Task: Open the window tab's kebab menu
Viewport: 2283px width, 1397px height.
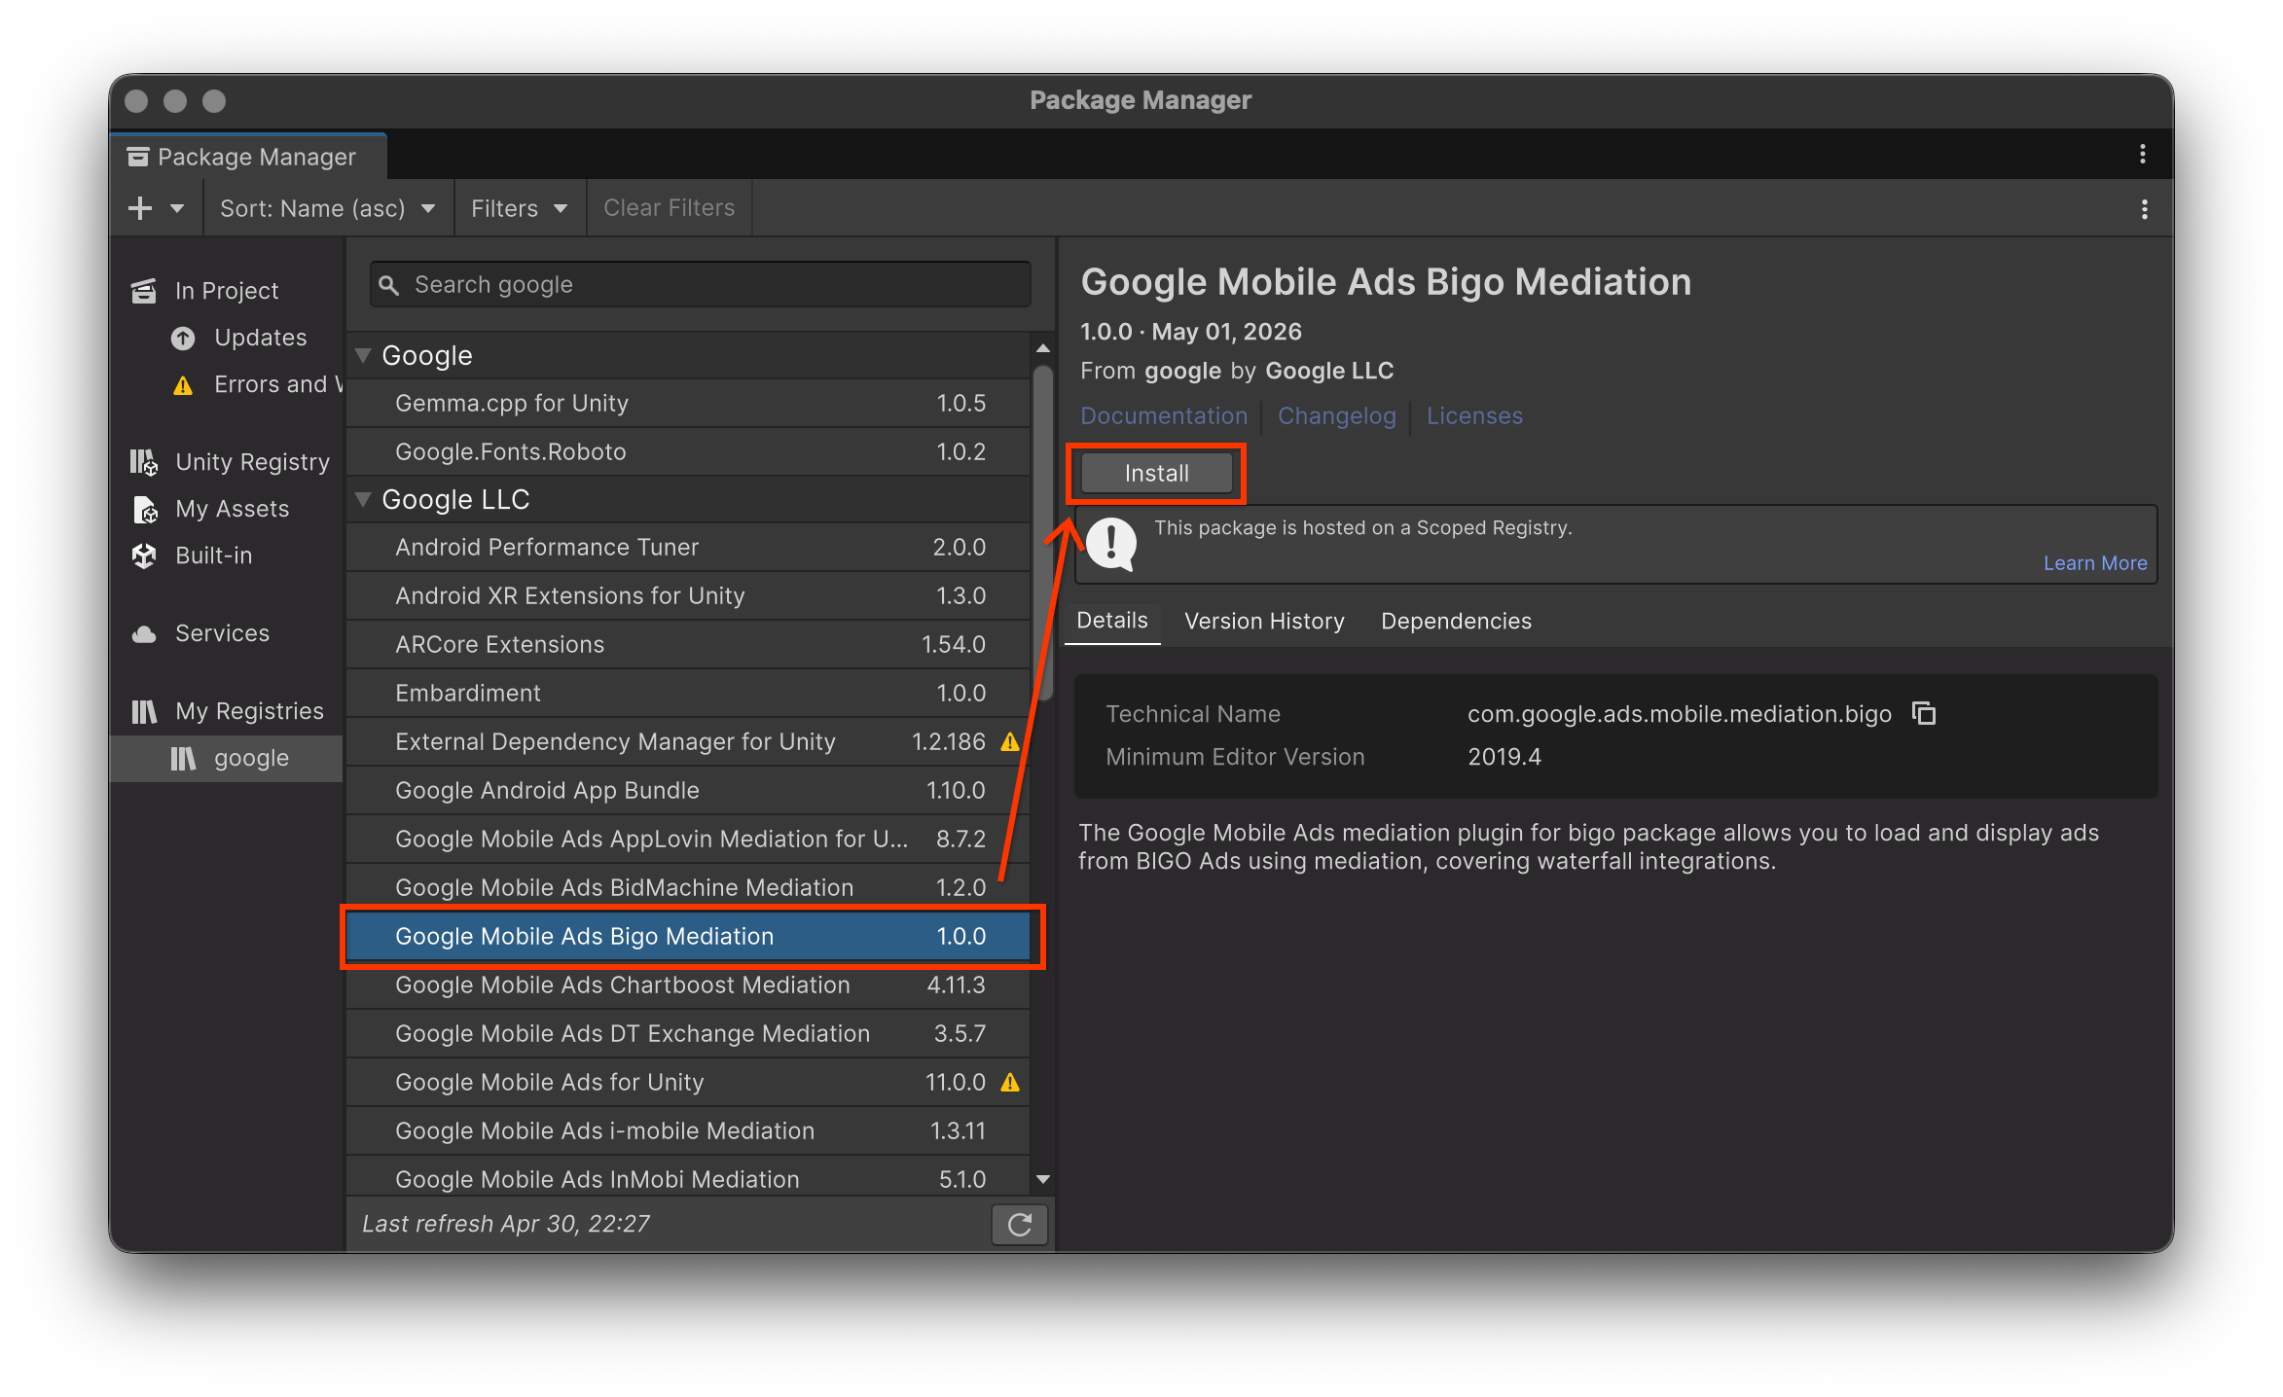Action: click(x=2142, y=154)
